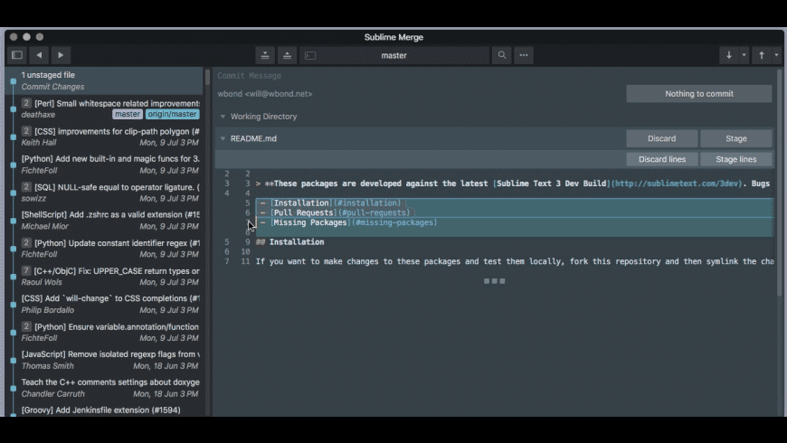The image size is (787, 443).
Task: Select the SQL NULL-safe equal commit
Action: tap(104, 193)
